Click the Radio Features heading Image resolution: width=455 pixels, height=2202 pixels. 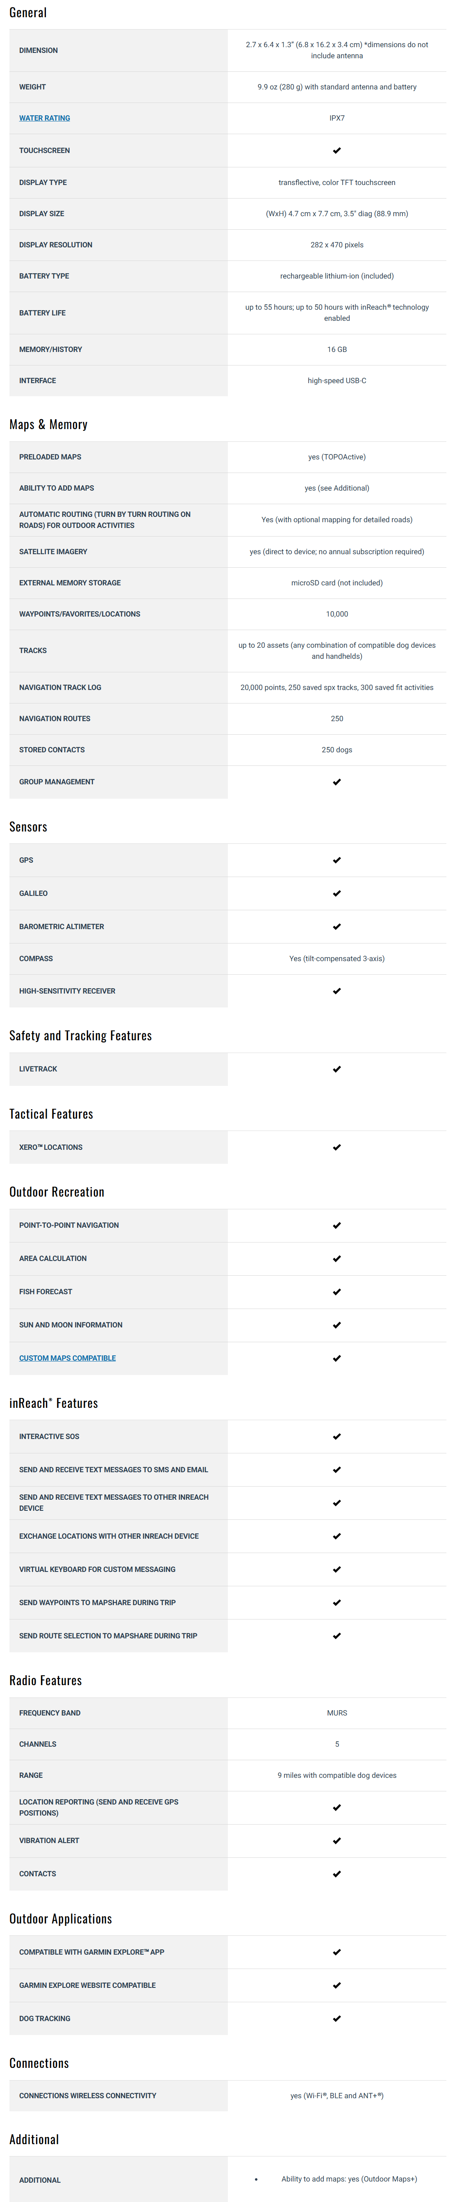(x=45, y=1681)
